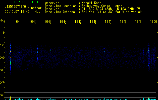Screen dimensions: 158x100
Task: Select the 0.9 frequency axis label
Action: [2, 58]
